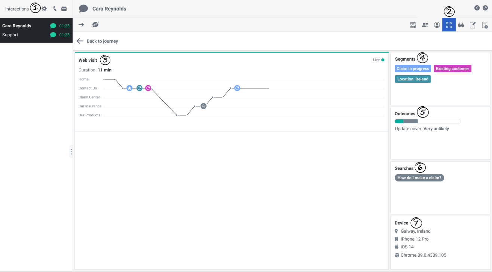Viewport: 492px width, 272px height.
Task: Click Back to journey link
Action: pyautogui.click(x=97, y=41)
